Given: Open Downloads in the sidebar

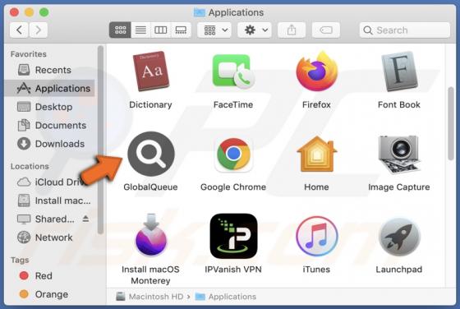Looking at the screenshot, I should click(x=49, y=144).
